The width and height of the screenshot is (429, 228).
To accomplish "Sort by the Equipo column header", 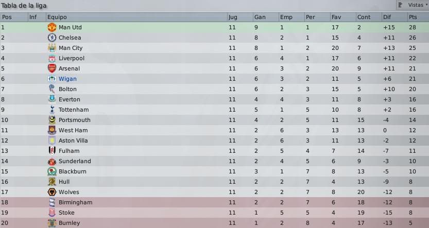I will point(57,17).
